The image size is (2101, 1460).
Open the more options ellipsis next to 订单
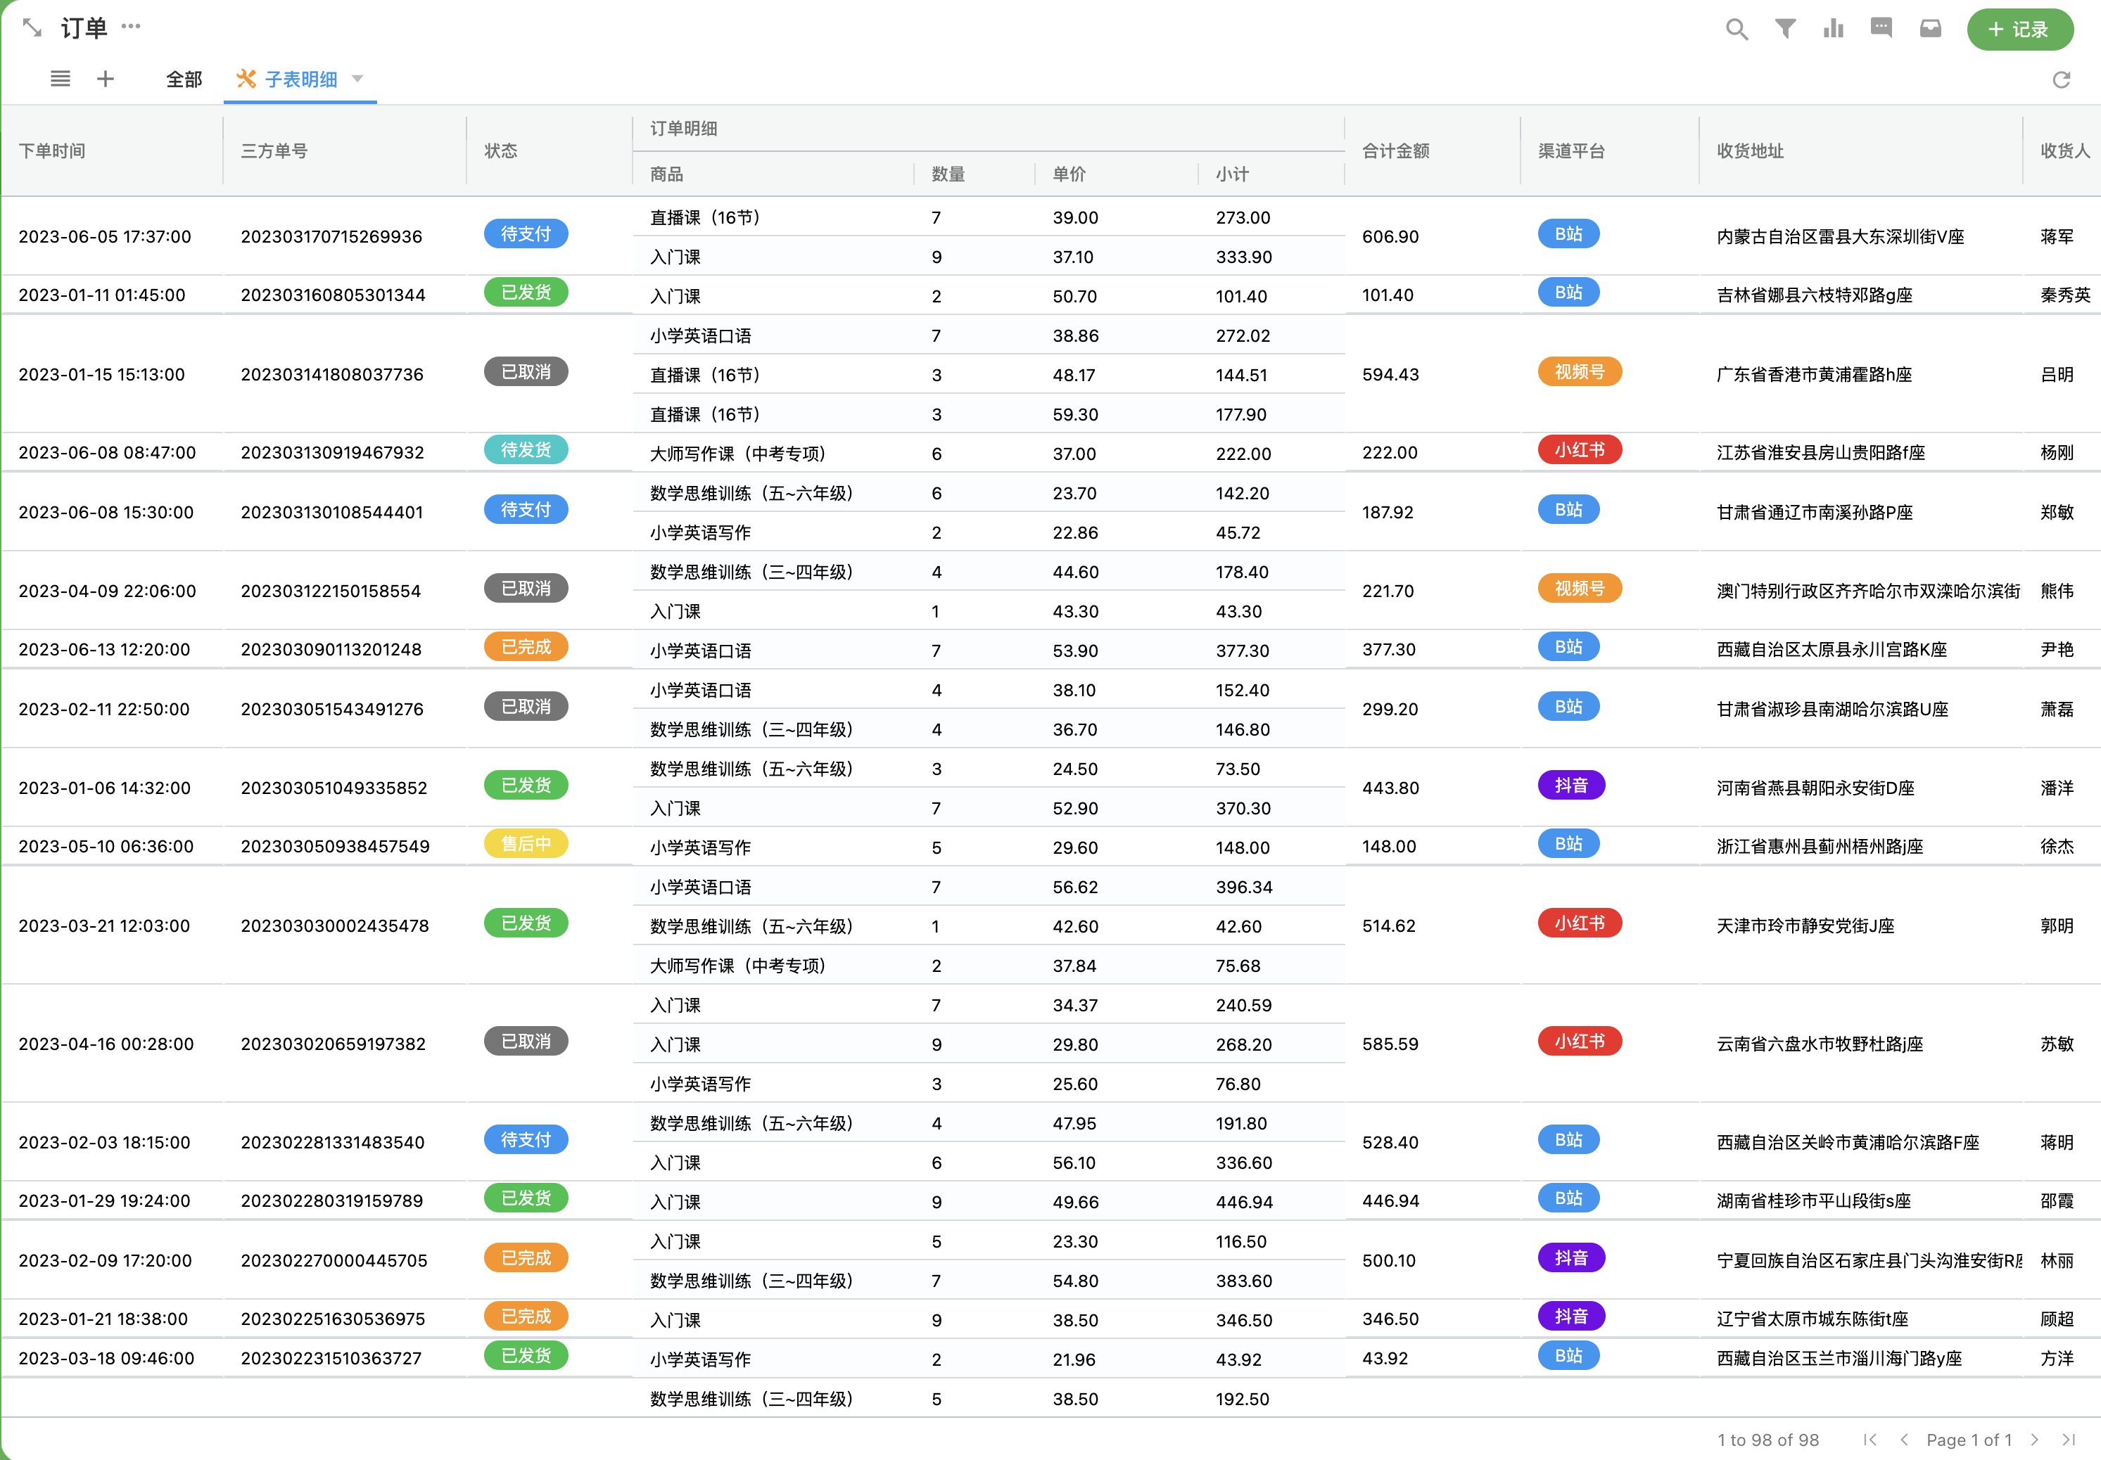pos(131,27)
